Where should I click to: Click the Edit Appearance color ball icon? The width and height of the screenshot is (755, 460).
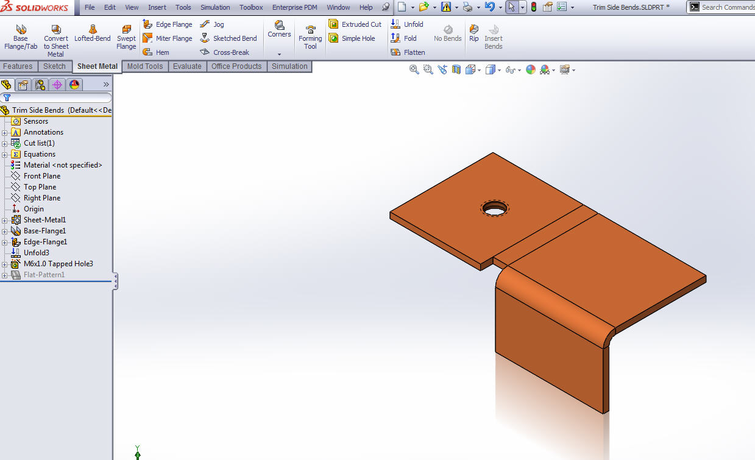pyautogui.click(x=530, y=70)
